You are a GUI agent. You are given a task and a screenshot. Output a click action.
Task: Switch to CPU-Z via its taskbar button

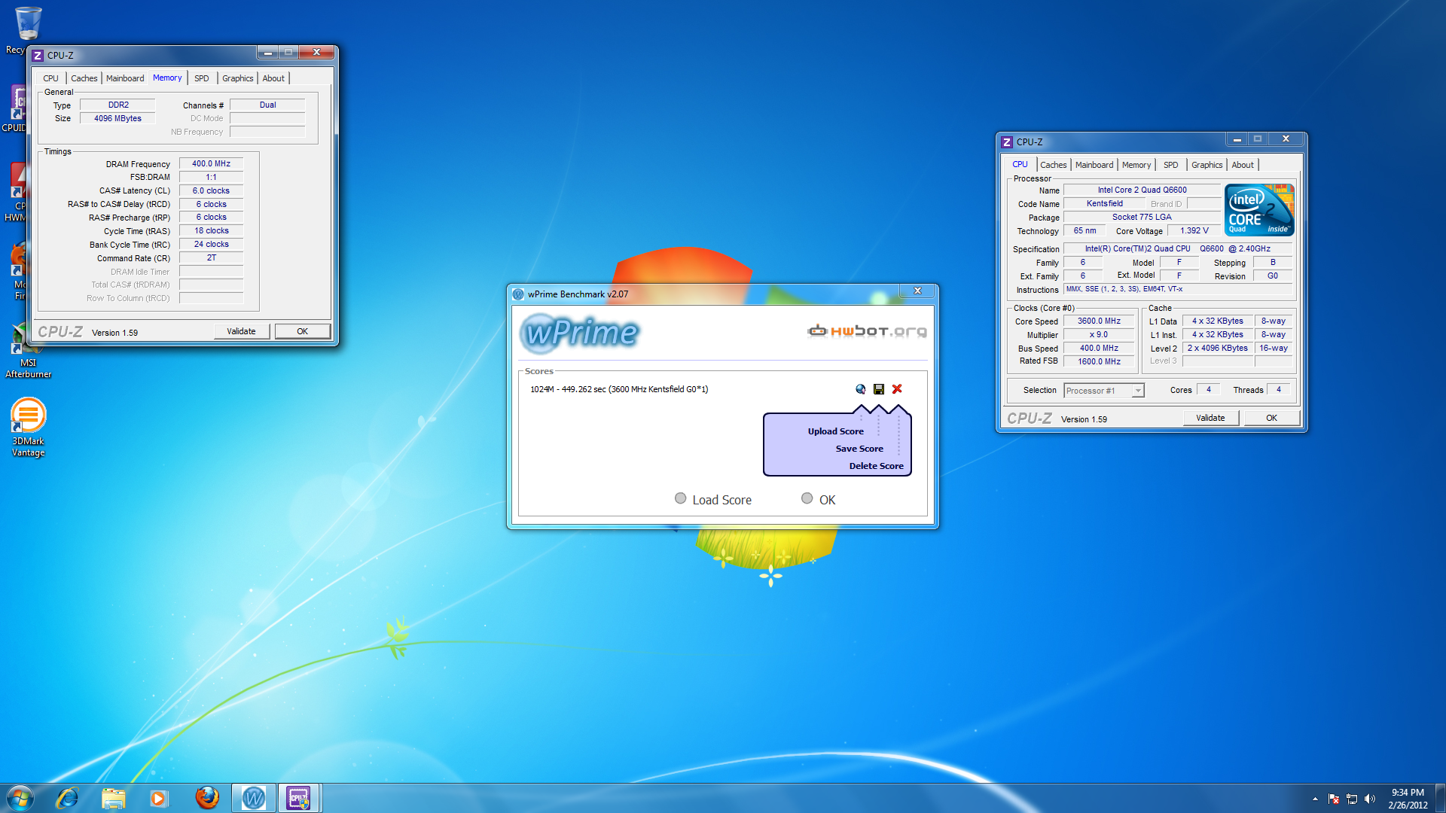coord(299,798)
